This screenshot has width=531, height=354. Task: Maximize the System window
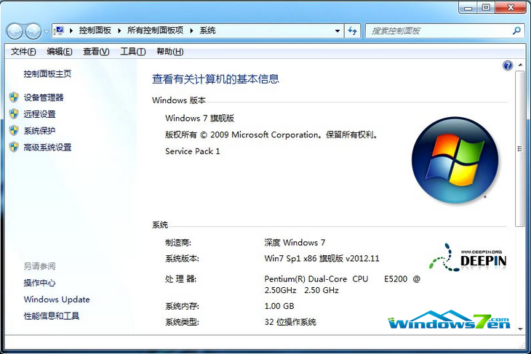[x=486, y=7]
